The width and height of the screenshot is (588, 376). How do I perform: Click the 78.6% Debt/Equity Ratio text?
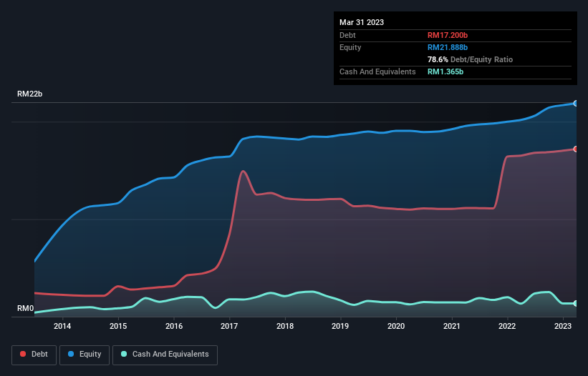pyautogui.click(x=470, y=59)
